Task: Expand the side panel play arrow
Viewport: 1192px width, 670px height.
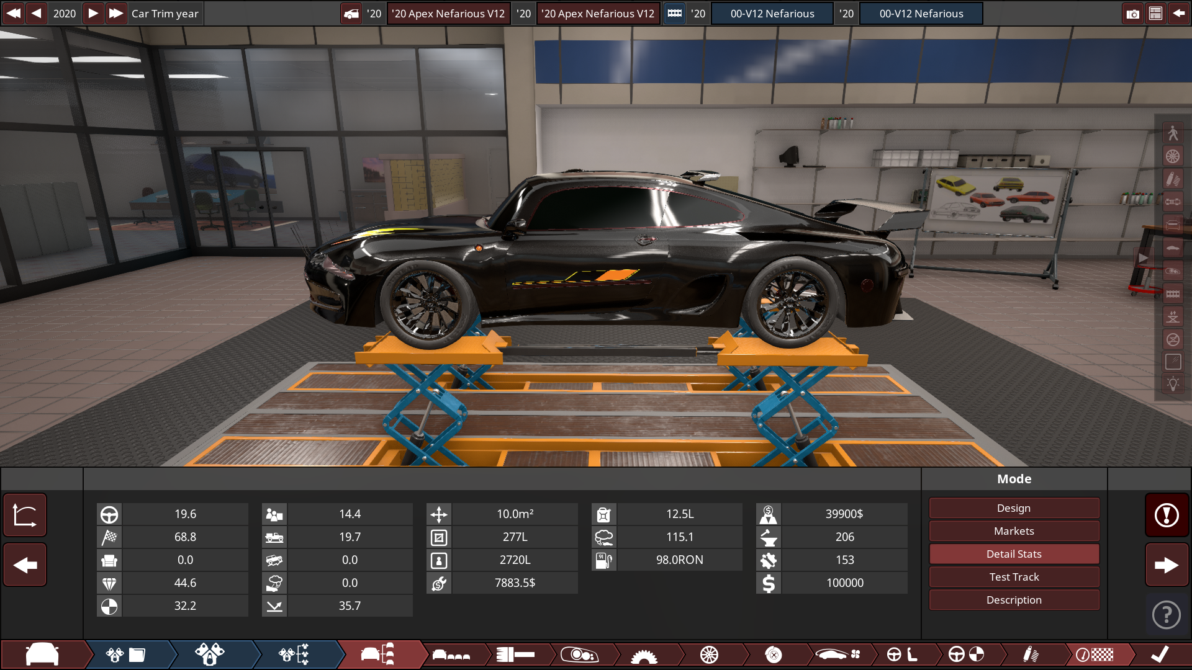Action: [x=1143, y=258]
